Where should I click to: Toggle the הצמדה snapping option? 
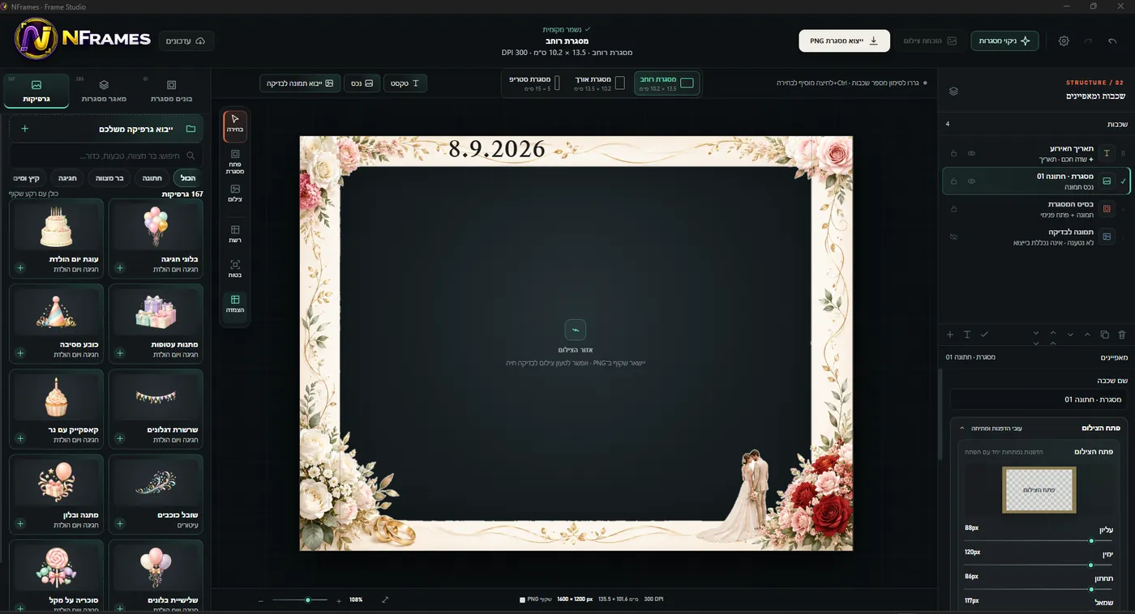pos(235,305)
